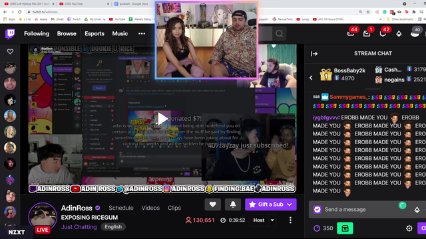The width and height of the screenshot is (426, 239).
Task: Open the Just Chatting category link
Action: click(x=79, y=227)
